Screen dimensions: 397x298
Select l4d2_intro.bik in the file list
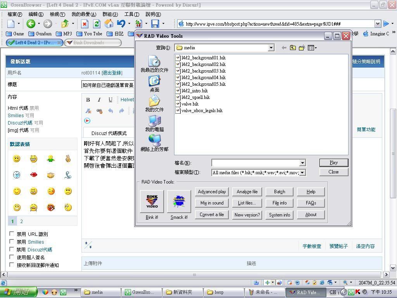pos(195,91)
